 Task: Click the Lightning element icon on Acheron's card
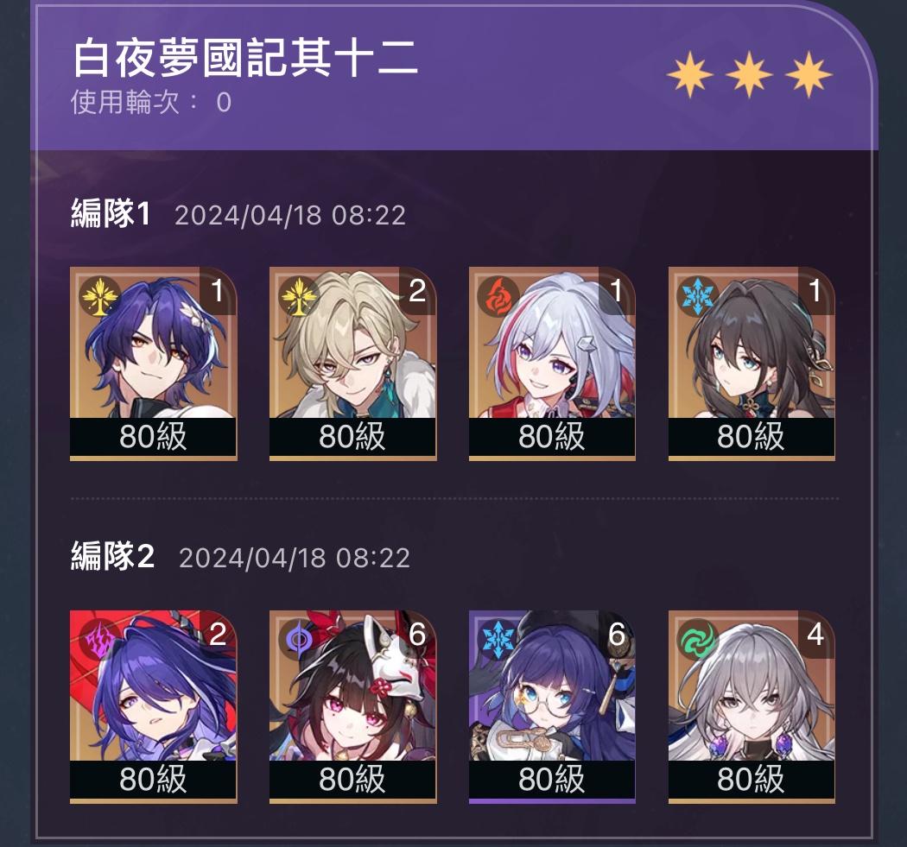point(100,640)
